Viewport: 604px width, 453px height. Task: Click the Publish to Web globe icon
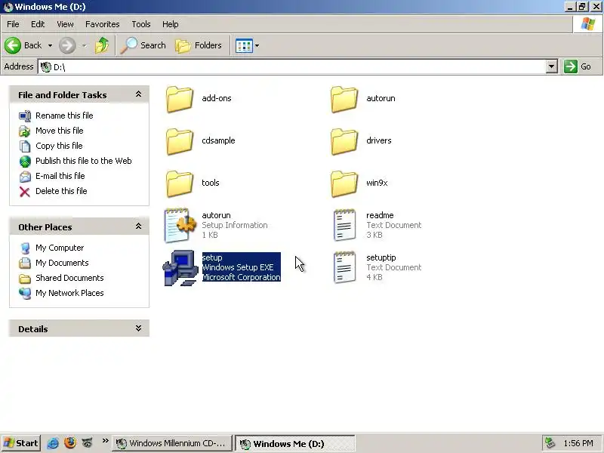coord(25,161)
